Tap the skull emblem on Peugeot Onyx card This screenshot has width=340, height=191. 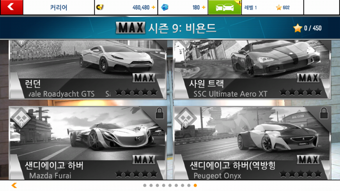[x=186, y=118]
